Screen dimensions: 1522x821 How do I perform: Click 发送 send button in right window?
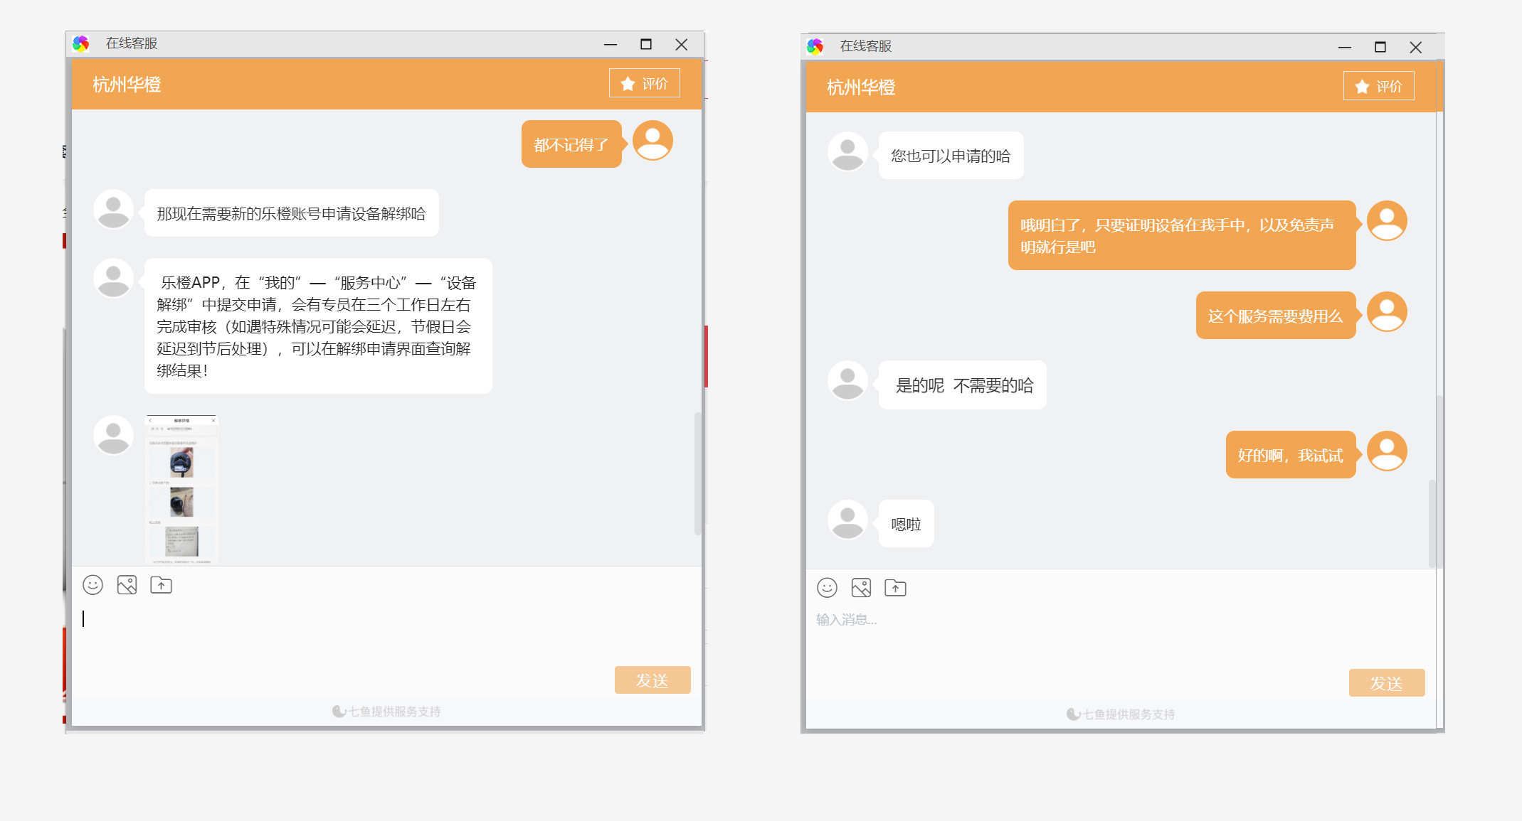coord(1387,683)
